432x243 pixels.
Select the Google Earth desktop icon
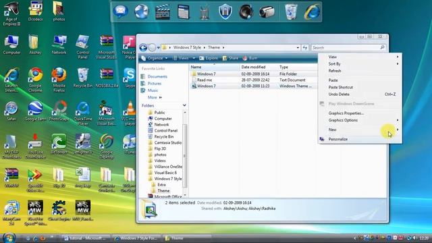35,111
